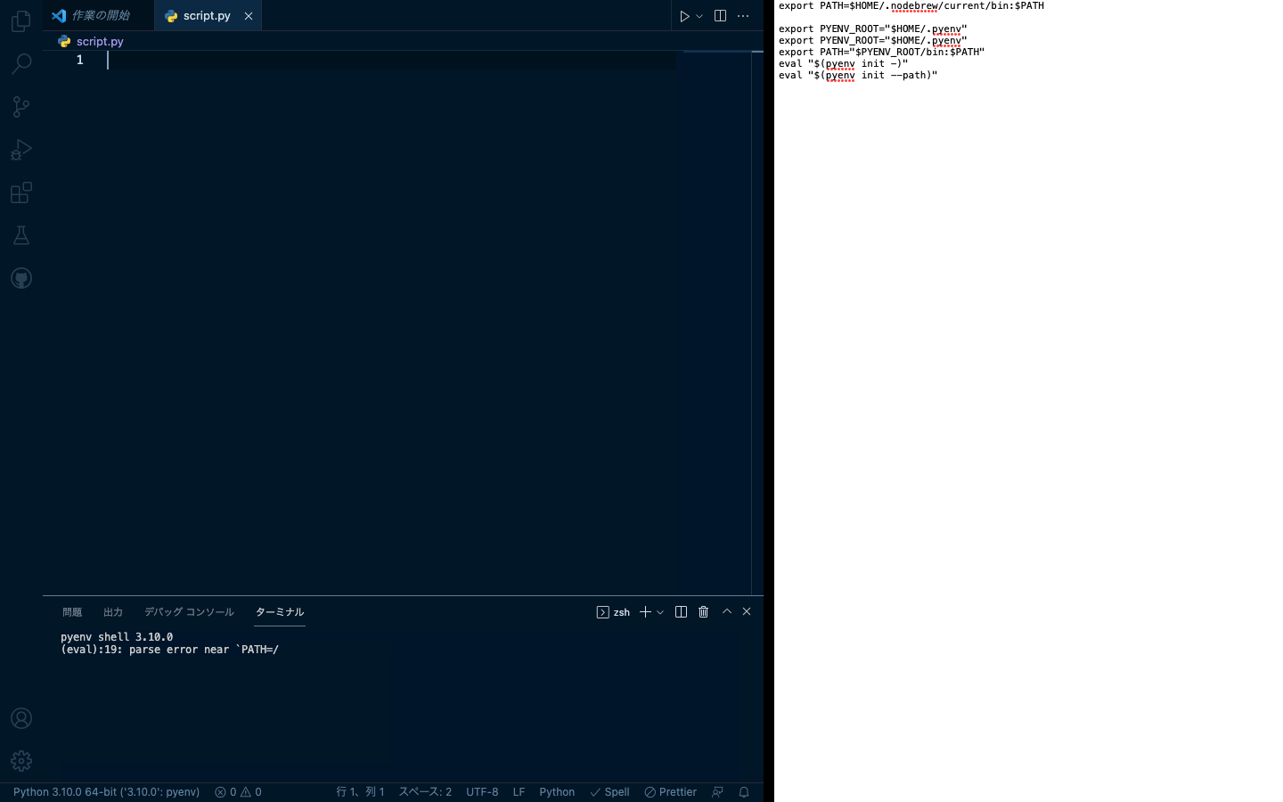Screen dimensions: 1283x802
Task: Click line number 1 in the gutter
Action: 80,60
